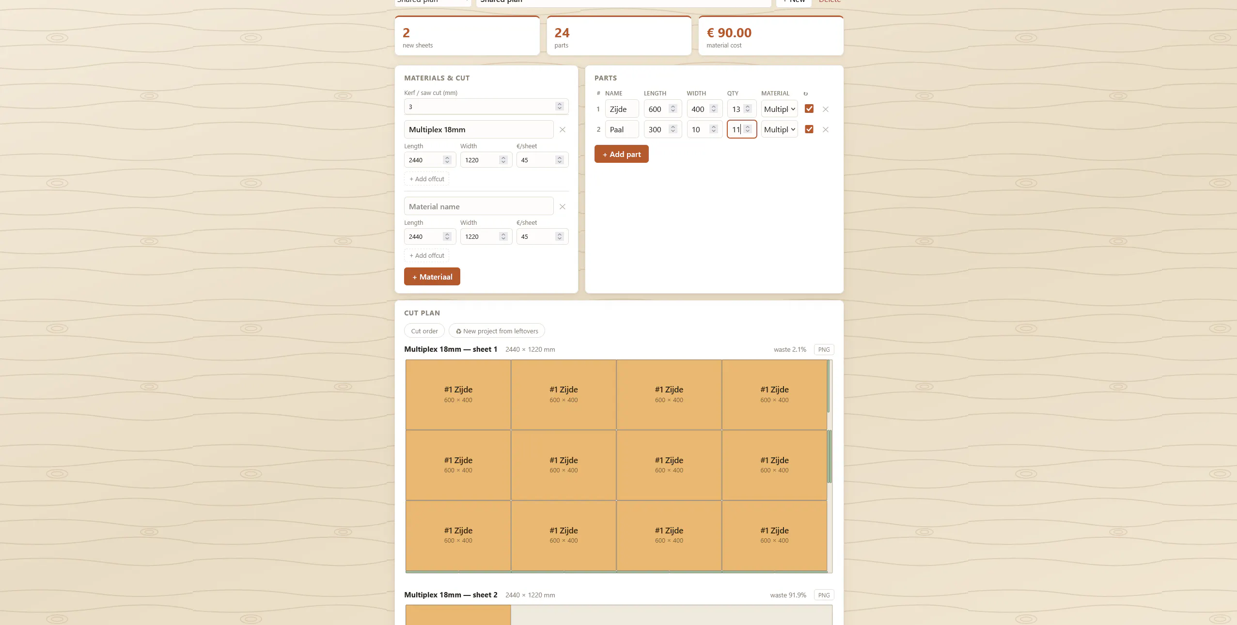Click stepper on Zijde width 400 field
1237x625 pixels.
pos(713,109)
